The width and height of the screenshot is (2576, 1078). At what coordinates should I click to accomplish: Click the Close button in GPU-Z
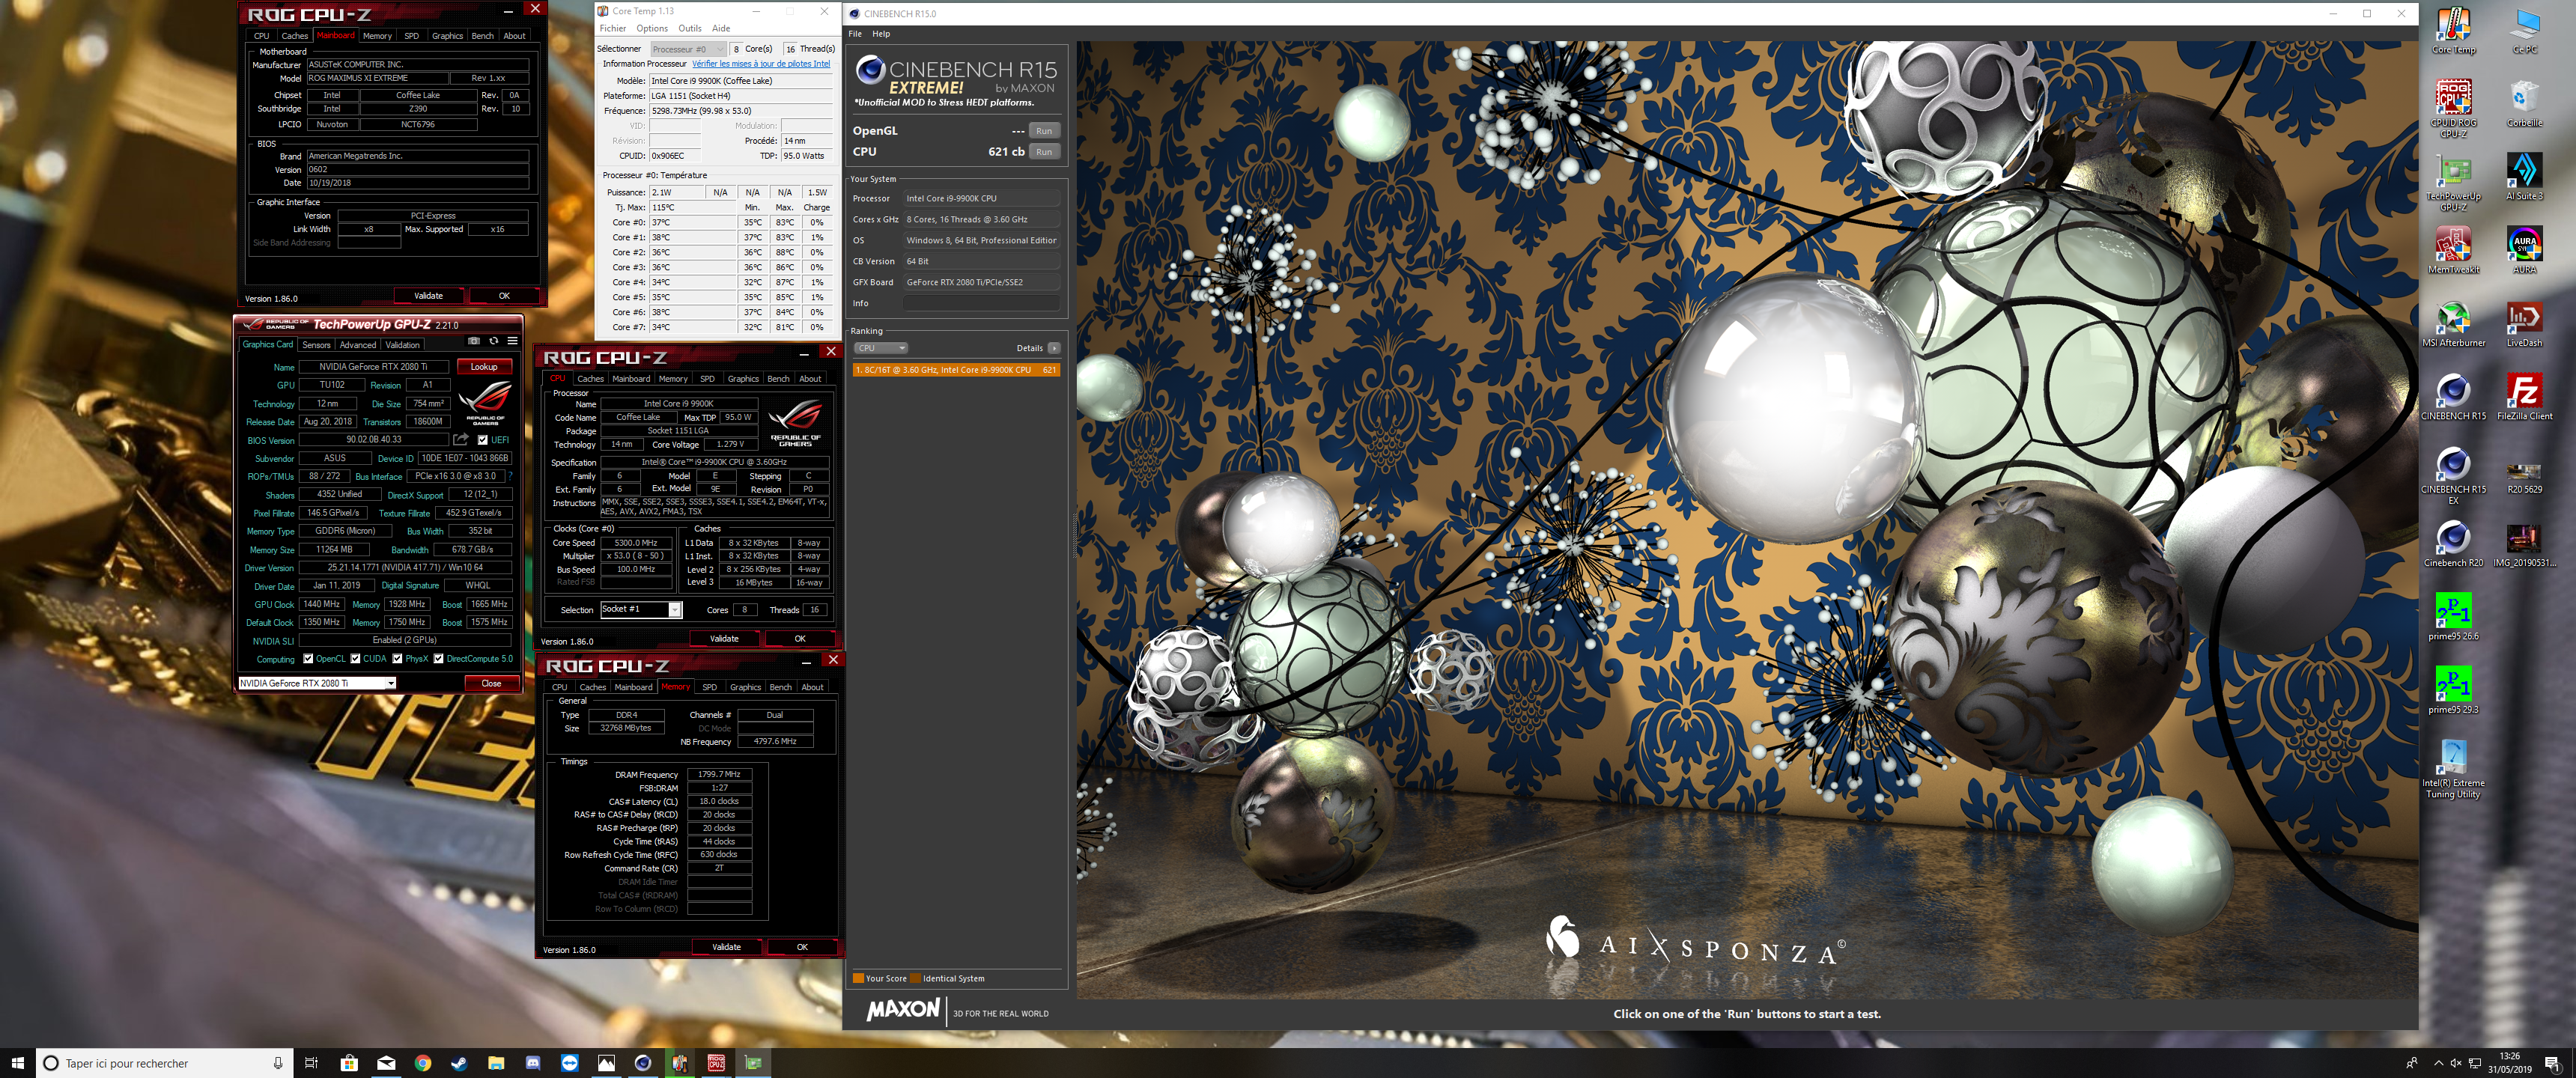[x=491, y=683]
